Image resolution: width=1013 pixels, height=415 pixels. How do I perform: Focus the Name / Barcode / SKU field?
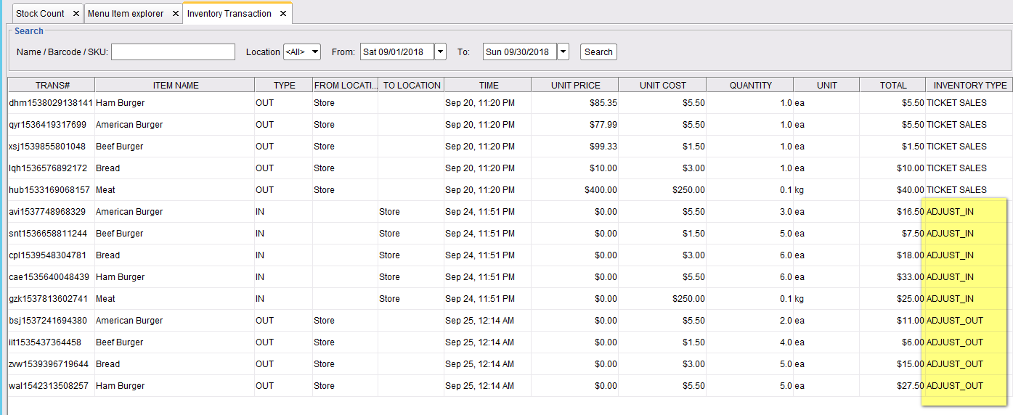tap(174, 52)
